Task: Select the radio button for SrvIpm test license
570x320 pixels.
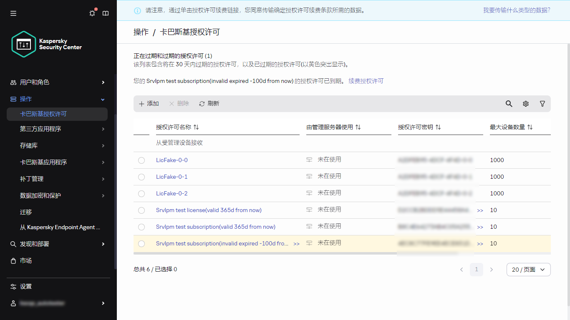Action: coord(141,210)
